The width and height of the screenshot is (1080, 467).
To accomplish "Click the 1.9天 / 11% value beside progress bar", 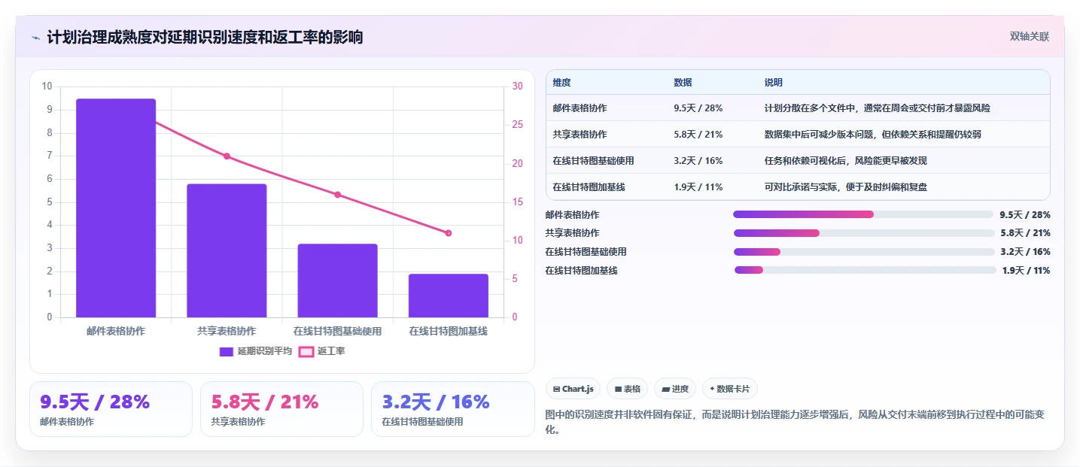I will pyautogui.click(x=1026, y=271).
